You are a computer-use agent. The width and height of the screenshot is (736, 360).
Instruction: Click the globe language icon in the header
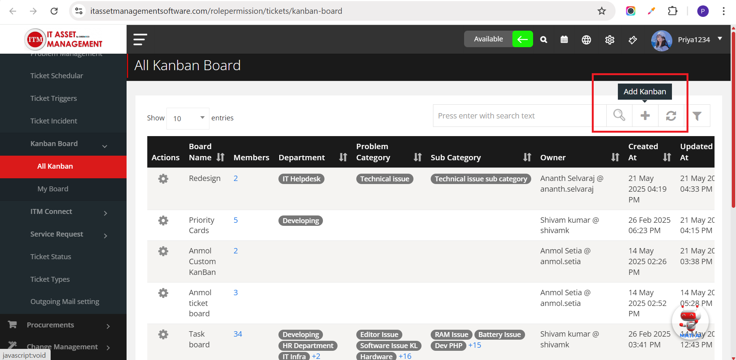pyautogui.click(x=586, y=39)
